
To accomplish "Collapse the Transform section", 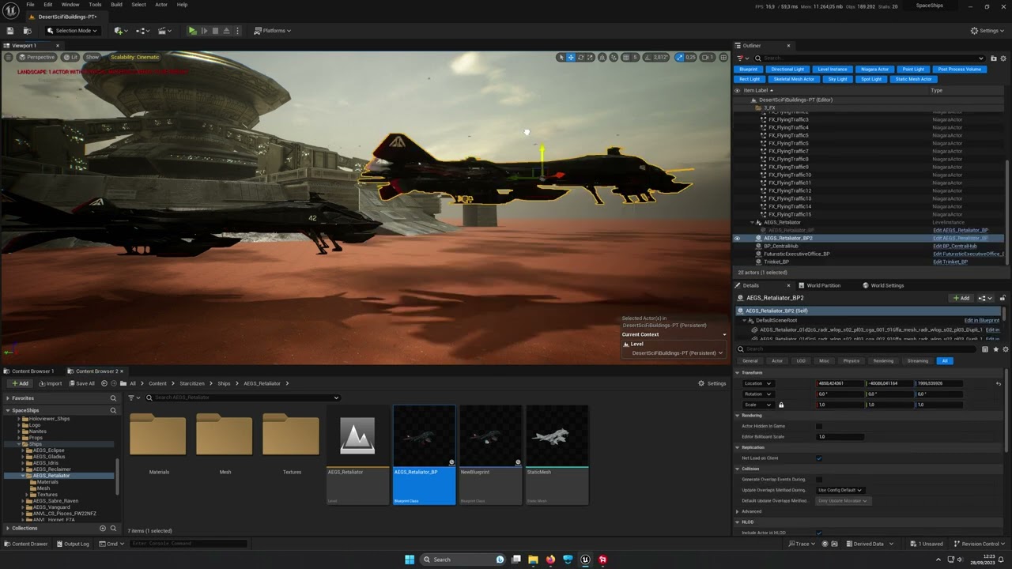I will click(x=738, y=372).
